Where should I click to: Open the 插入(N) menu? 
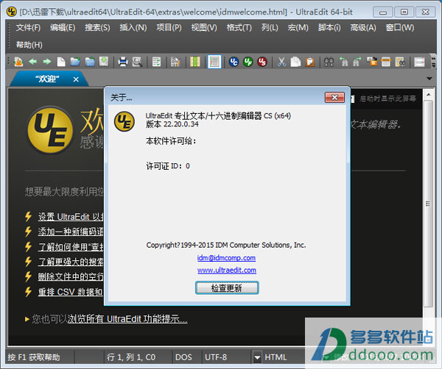click(133, 27)
